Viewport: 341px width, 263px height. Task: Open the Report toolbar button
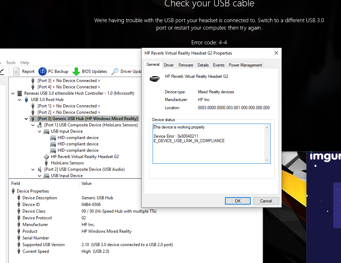[x=24, y=71]
